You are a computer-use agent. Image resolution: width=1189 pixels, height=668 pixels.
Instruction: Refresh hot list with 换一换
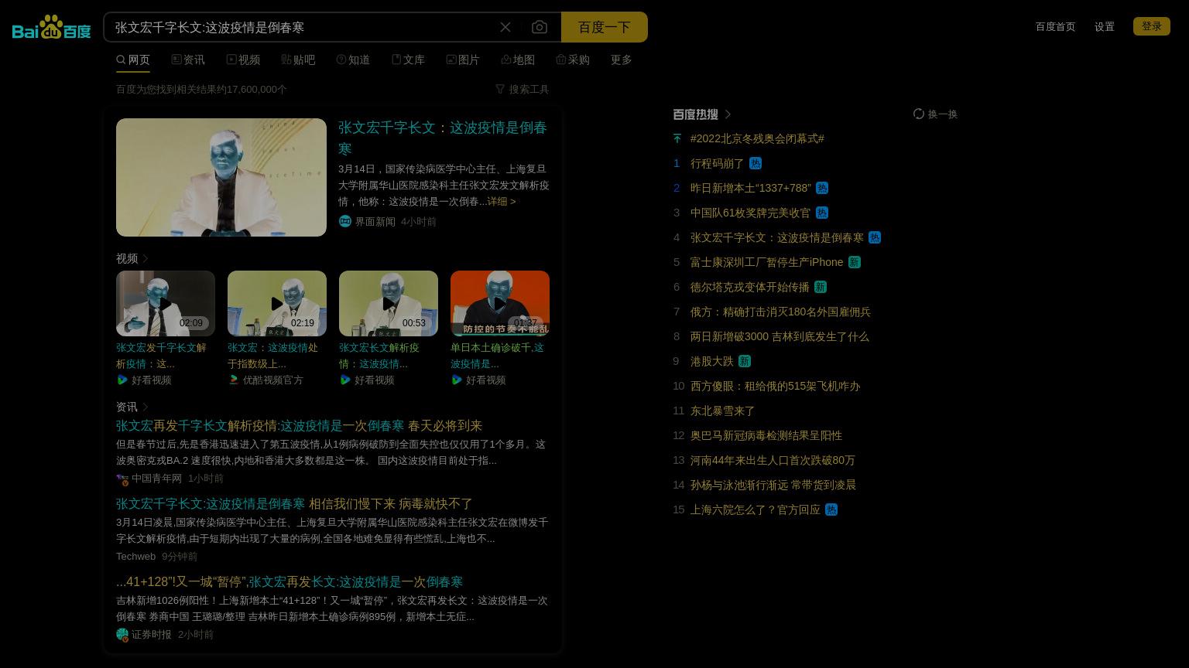tap(935, 114)
